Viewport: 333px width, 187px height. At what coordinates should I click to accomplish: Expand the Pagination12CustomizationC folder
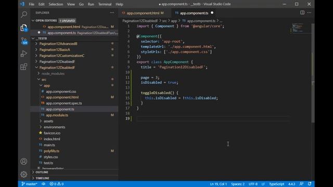(x=62, y=56)
